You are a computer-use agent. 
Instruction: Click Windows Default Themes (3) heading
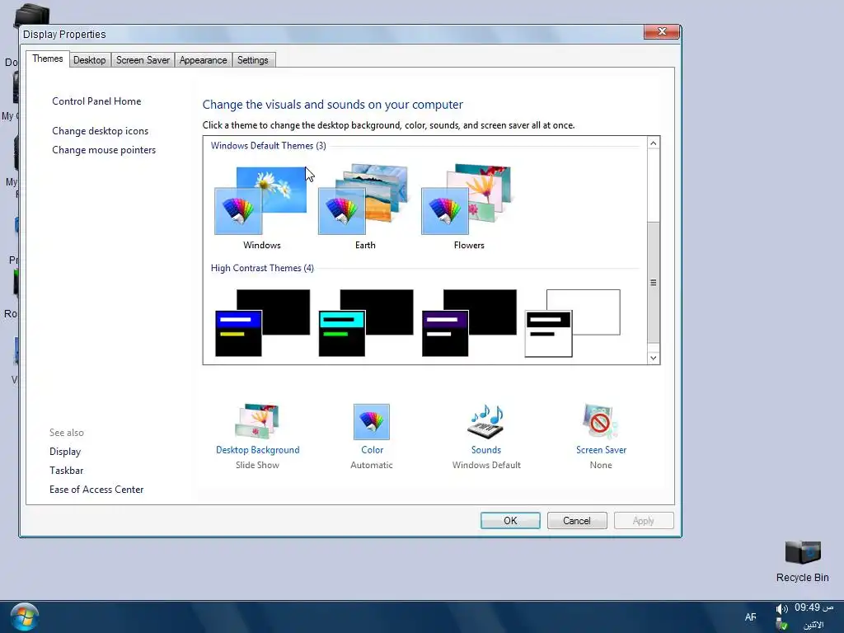tap(268, 146)
